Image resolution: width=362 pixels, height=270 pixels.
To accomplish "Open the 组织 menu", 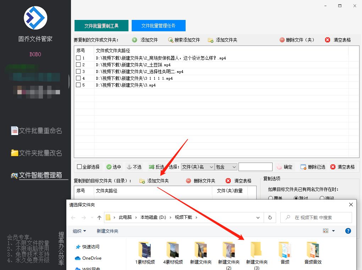I will 79,231.
